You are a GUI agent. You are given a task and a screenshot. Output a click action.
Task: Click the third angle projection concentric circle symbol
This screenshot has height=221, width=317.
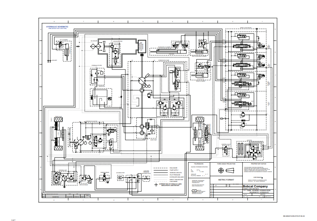click(x=221, y=171)
